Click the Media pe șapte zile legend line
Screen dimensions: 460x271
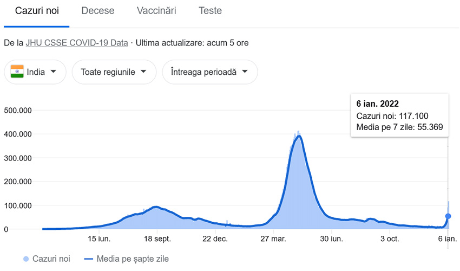tap(89, 259)
